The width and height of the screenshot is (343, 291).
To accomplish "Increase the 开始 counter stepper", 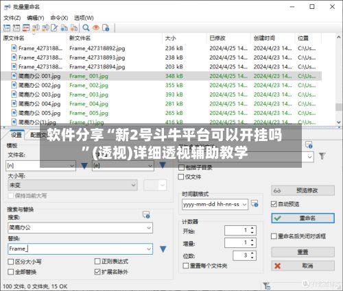I will [x=252, y=228].
